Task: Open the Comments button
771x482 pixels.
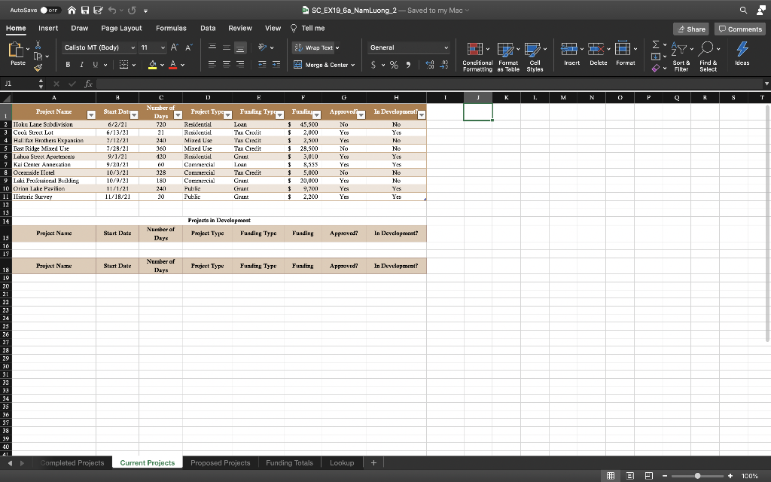Action: [739, 29]
